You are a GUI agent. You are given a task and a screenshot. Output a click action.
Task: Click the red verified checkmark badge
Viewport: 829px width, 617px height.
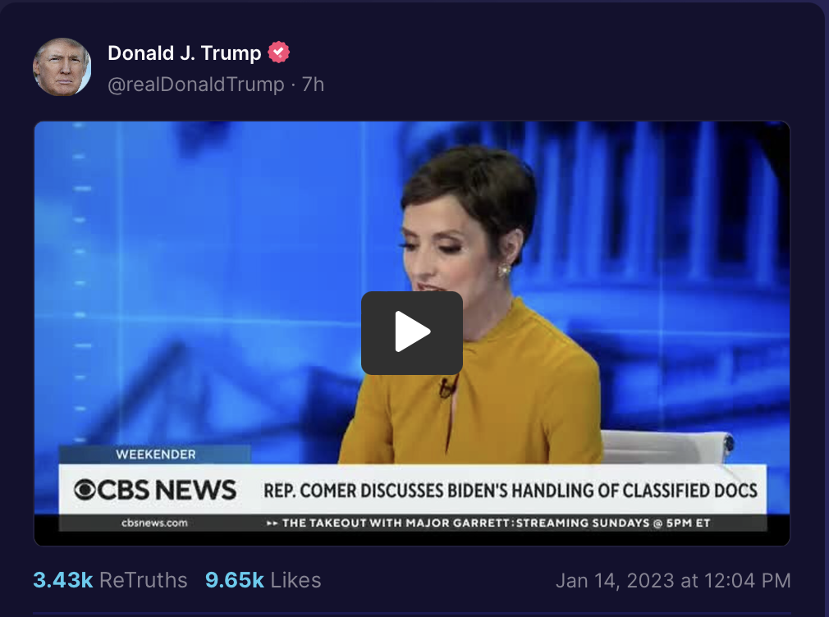click(x=278, y=53)
